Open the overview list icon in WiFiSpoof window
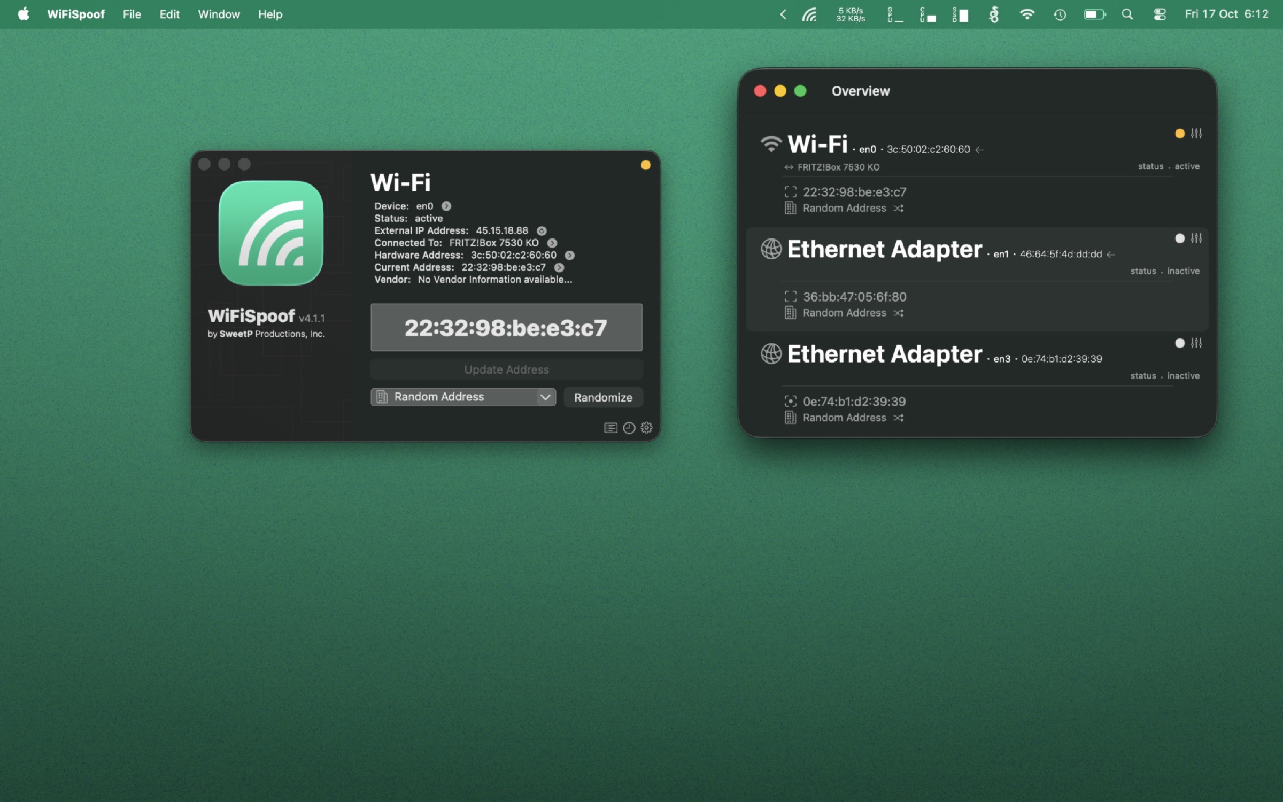 coord(610,428)
